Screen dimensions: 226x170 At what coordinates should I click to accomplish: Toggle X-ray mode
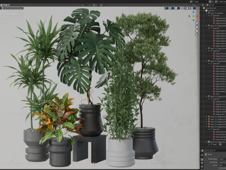pos(182,8)
